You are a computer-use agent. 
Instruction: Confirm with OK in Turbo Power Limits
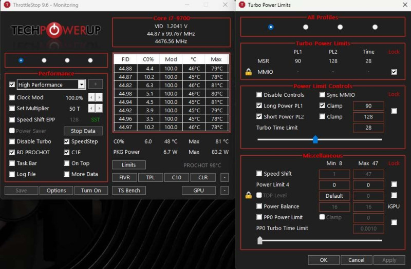click(x=324, y=260)
